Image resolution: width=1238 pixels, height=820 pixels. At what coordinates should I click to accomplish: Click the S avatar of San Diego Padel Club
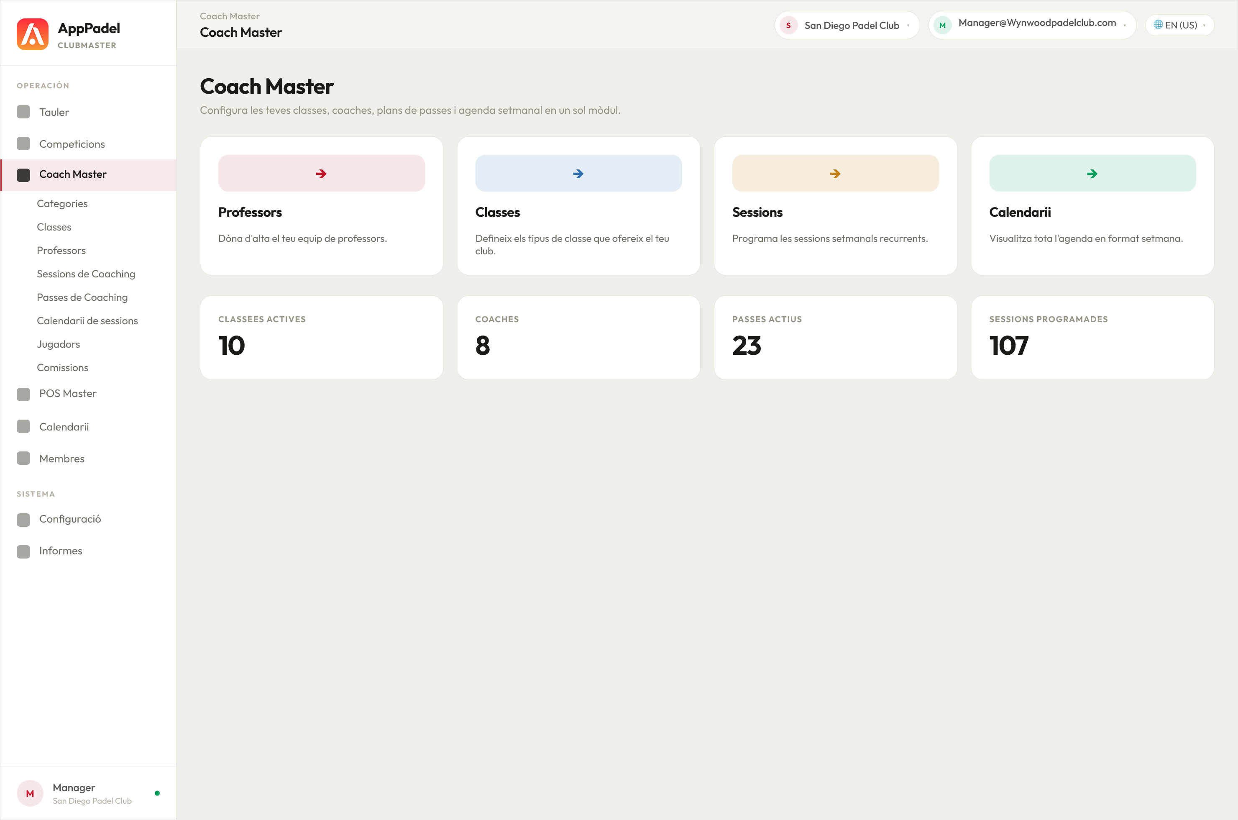click(788, 25)
